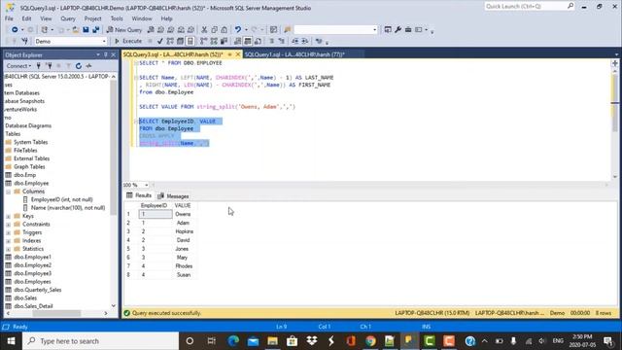Click the New Query toolbar button

(124, 30)
